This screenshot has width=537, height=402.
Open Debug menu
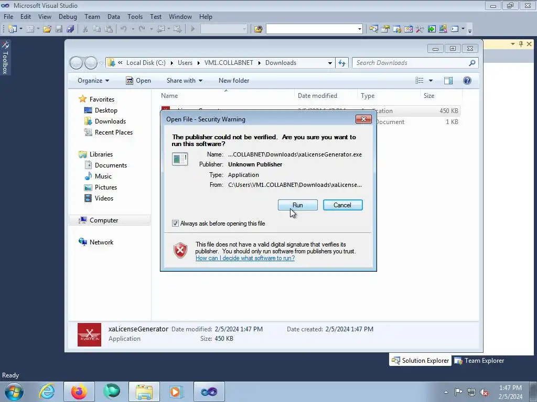(68, 16)
